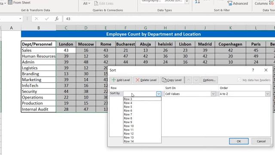Confirm the sort with OK
The image size is (275, 155).
[239, 141]
